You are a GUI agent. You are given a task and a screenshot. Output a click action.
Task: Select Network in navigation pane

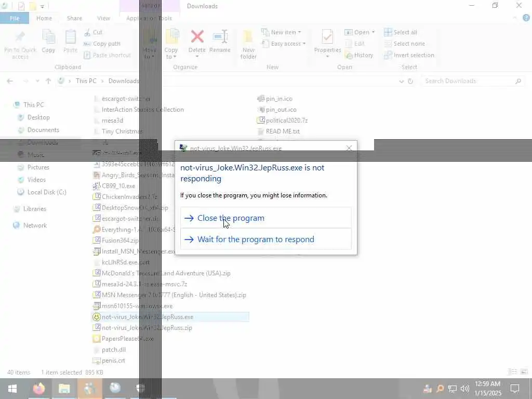pos(35,225)
